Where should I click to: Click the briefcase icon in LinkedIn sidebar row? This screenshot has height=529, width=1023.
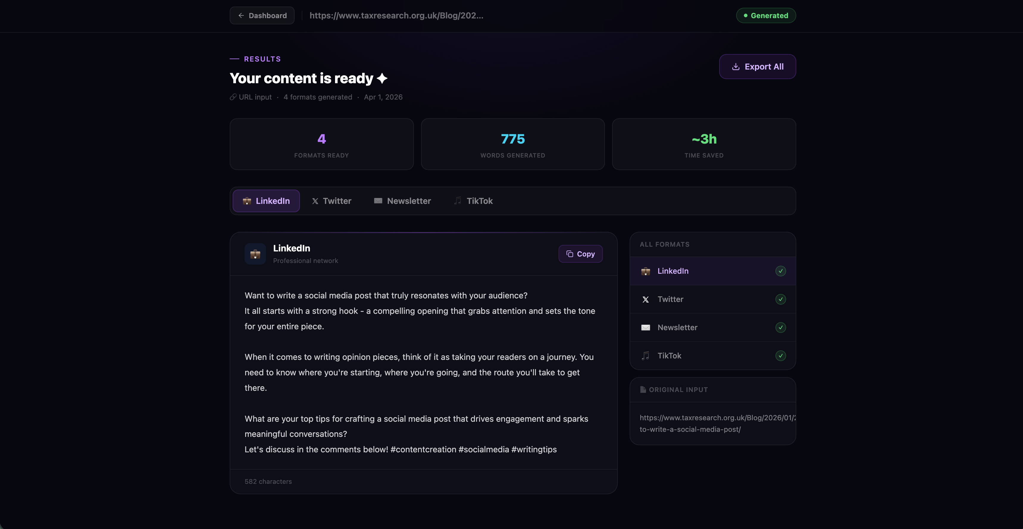click(645, 271)
